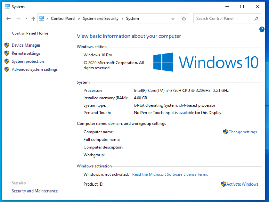Viewport: 269px width, 202px height.
Task: Click Computer description label
Action: pyautogui.click(x=104, y=147)
